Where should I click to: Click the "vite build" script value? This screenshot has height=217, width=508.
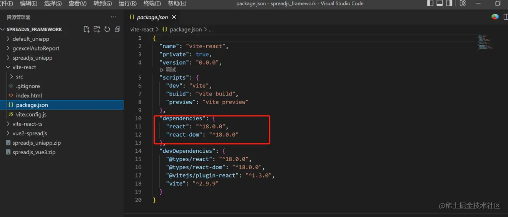(x=216, y=93)
